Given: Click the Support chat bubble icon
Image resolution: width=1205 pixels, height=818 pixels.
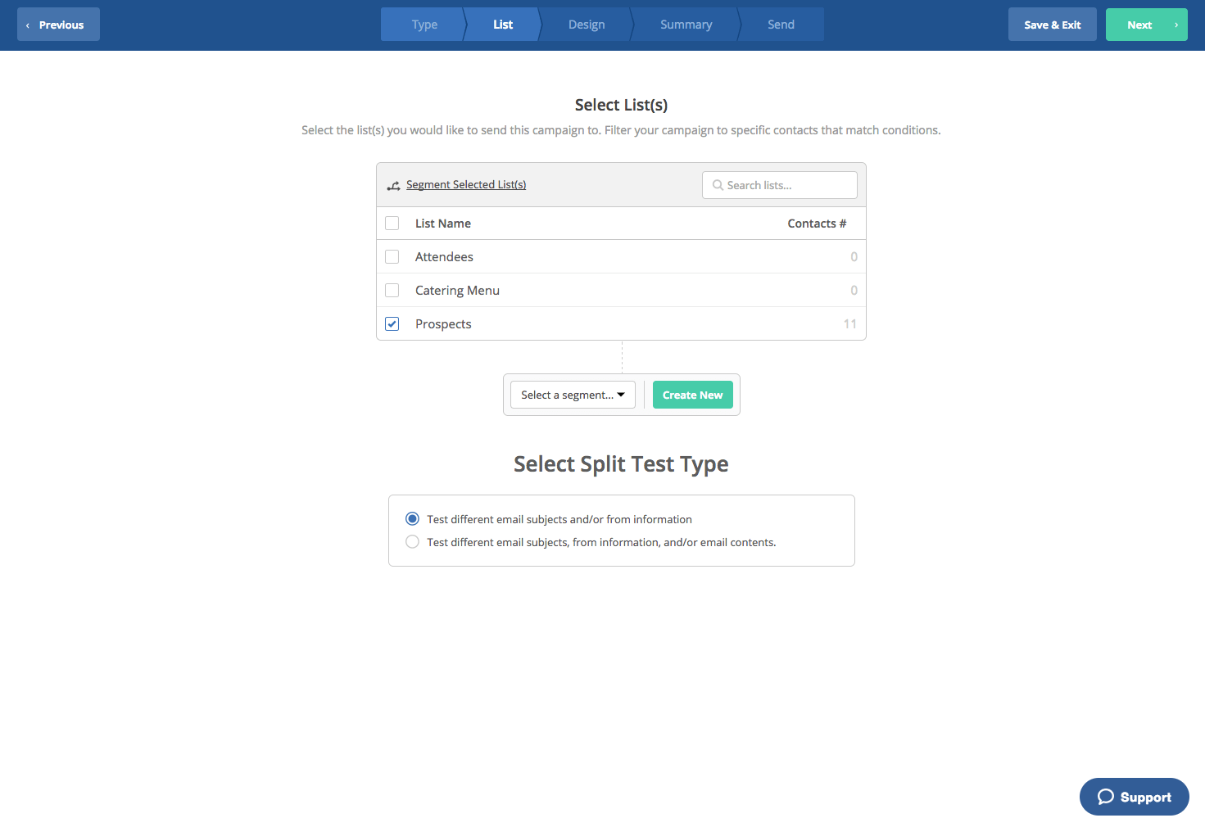Looking at the screenshot, I should point(1106,797).
